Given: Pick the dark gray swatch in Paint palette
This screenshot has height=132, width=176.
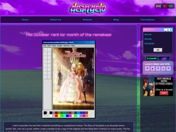Looking at the screenshot, I should [x=53, y=113].
